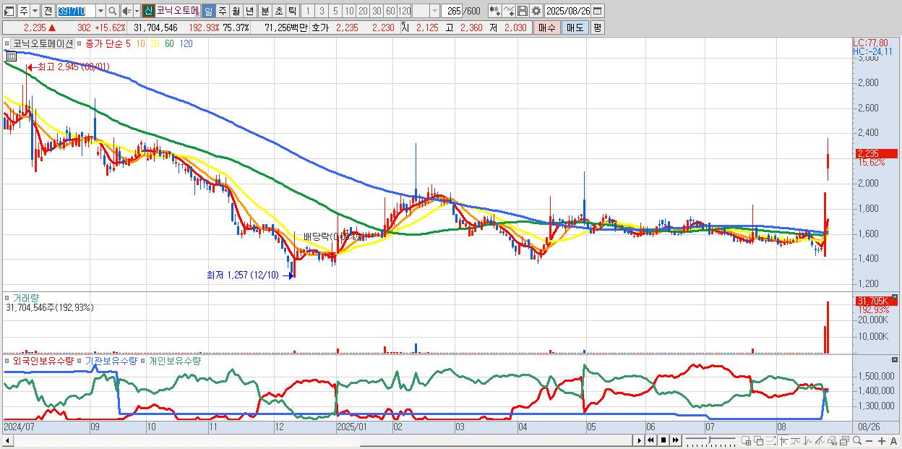This screenshot has width=902, height=449.
Task: Switch to yearly 년 chart period
Action: (249, 11)
